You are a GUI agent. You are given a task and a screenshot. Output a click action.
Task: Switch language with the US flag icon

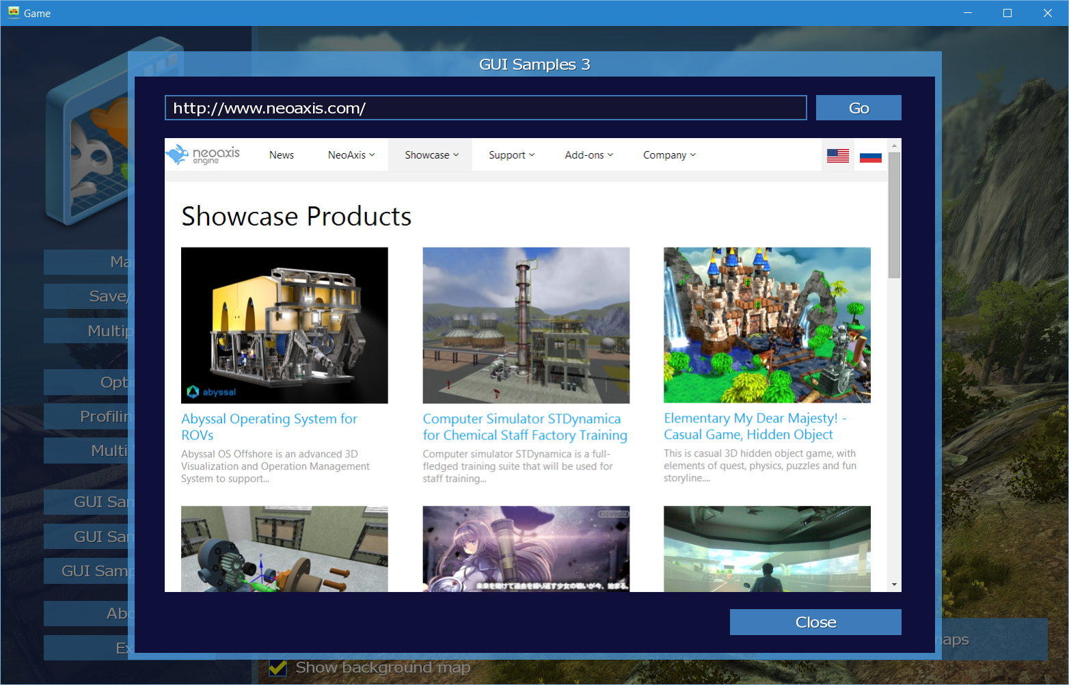[837, 156]
